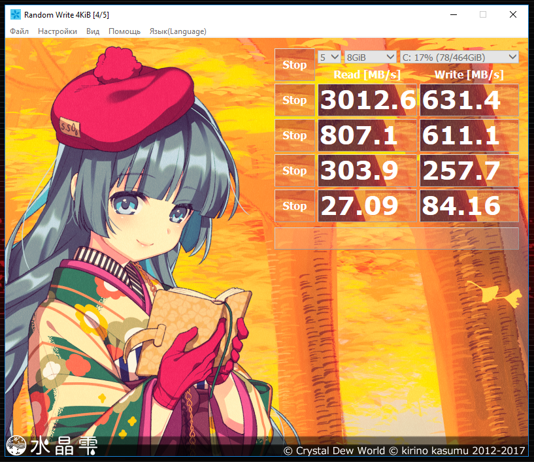Viewport: 534px width, 462px height.
Task: Click the write result 257.7
Action: [469, 171]
